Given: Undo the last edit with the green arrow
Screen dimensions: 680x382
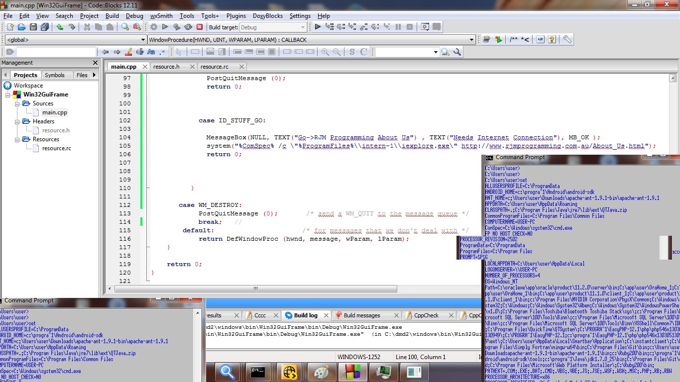Looking at the screenshot, I should pos(60,27).
